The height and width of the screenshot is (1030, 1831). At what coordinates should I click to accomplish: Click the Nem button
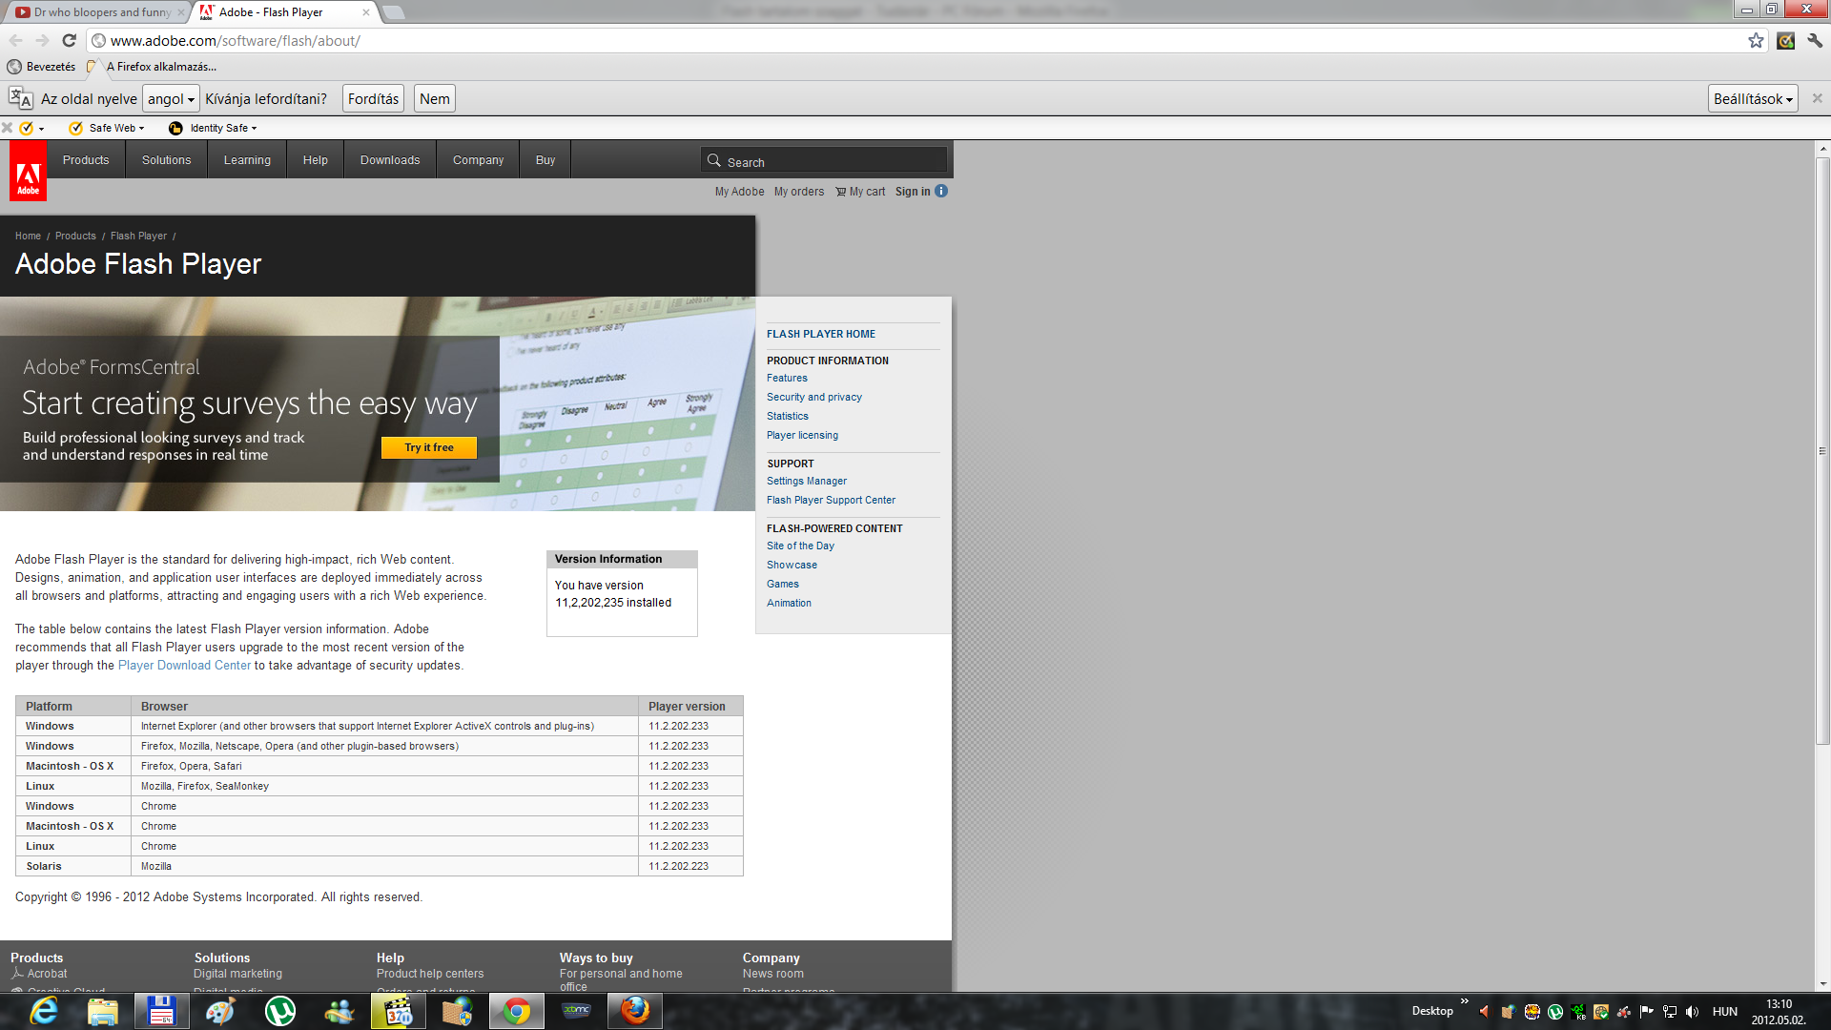[x=435, y=98]
